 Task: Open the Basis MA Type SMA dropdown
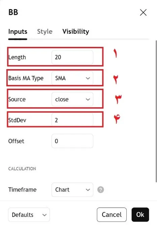(x=72, y=78)
